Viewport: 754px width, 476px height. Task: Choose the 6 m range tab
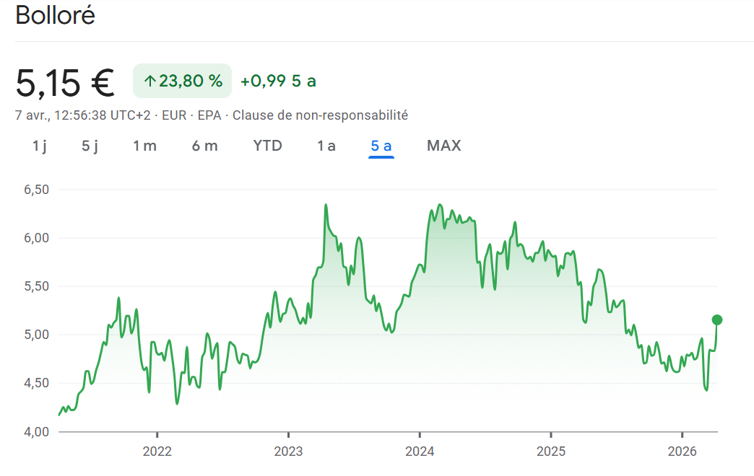click(204, 146)
